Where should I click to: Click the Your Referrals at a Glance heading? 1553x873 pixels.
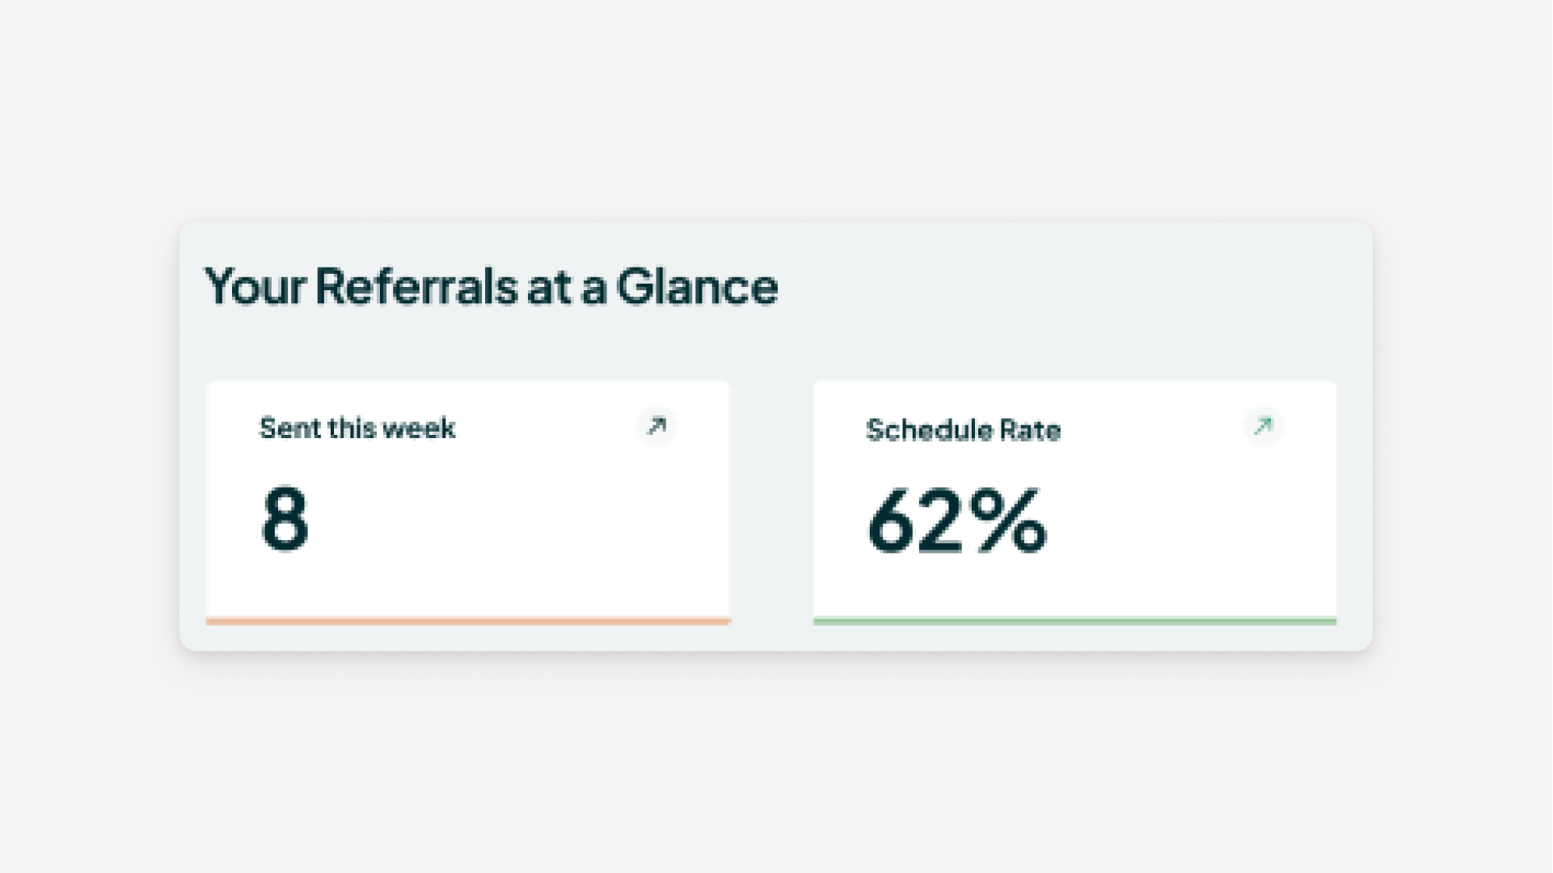pos(491,285)
